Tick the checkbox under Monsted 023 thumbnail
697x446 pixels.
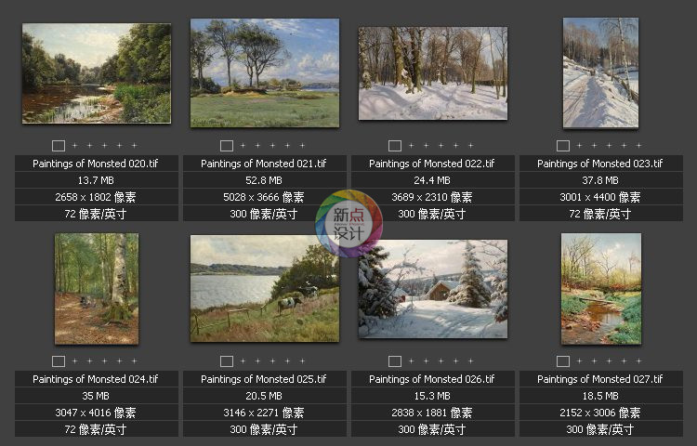coord(563,146)
